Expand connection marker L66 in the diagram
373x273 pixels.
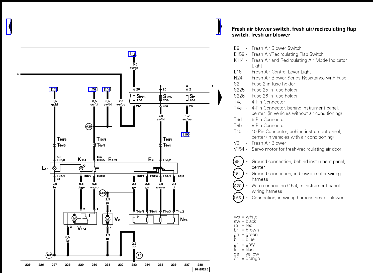click(103, 193)
